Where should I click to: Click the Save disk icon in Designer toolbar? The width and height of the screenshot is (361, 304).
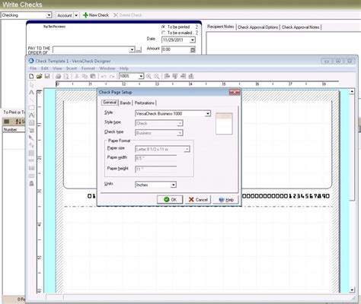(47, 76)
